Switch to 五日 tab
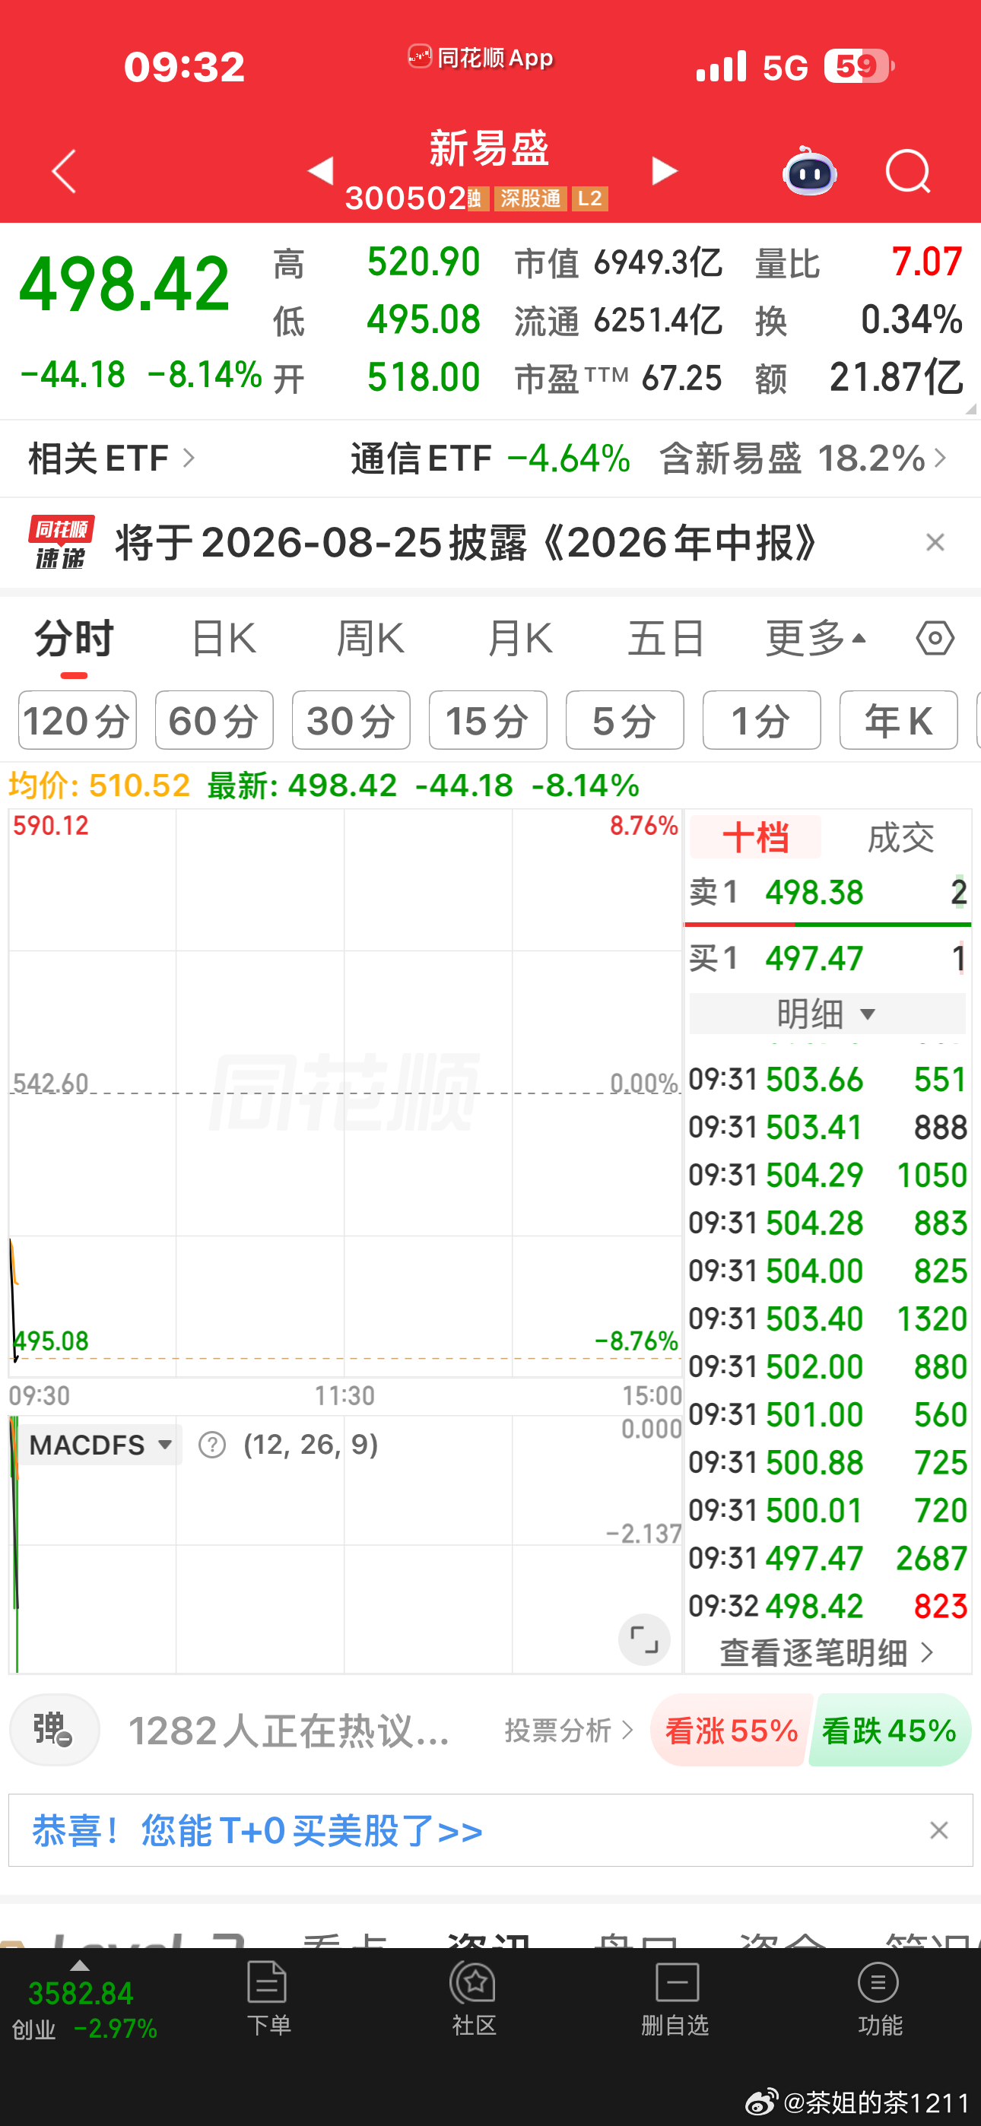Image resolution: width=981 pixels, height=2126 pixels. pyautogui.click(x=665, y=639)
